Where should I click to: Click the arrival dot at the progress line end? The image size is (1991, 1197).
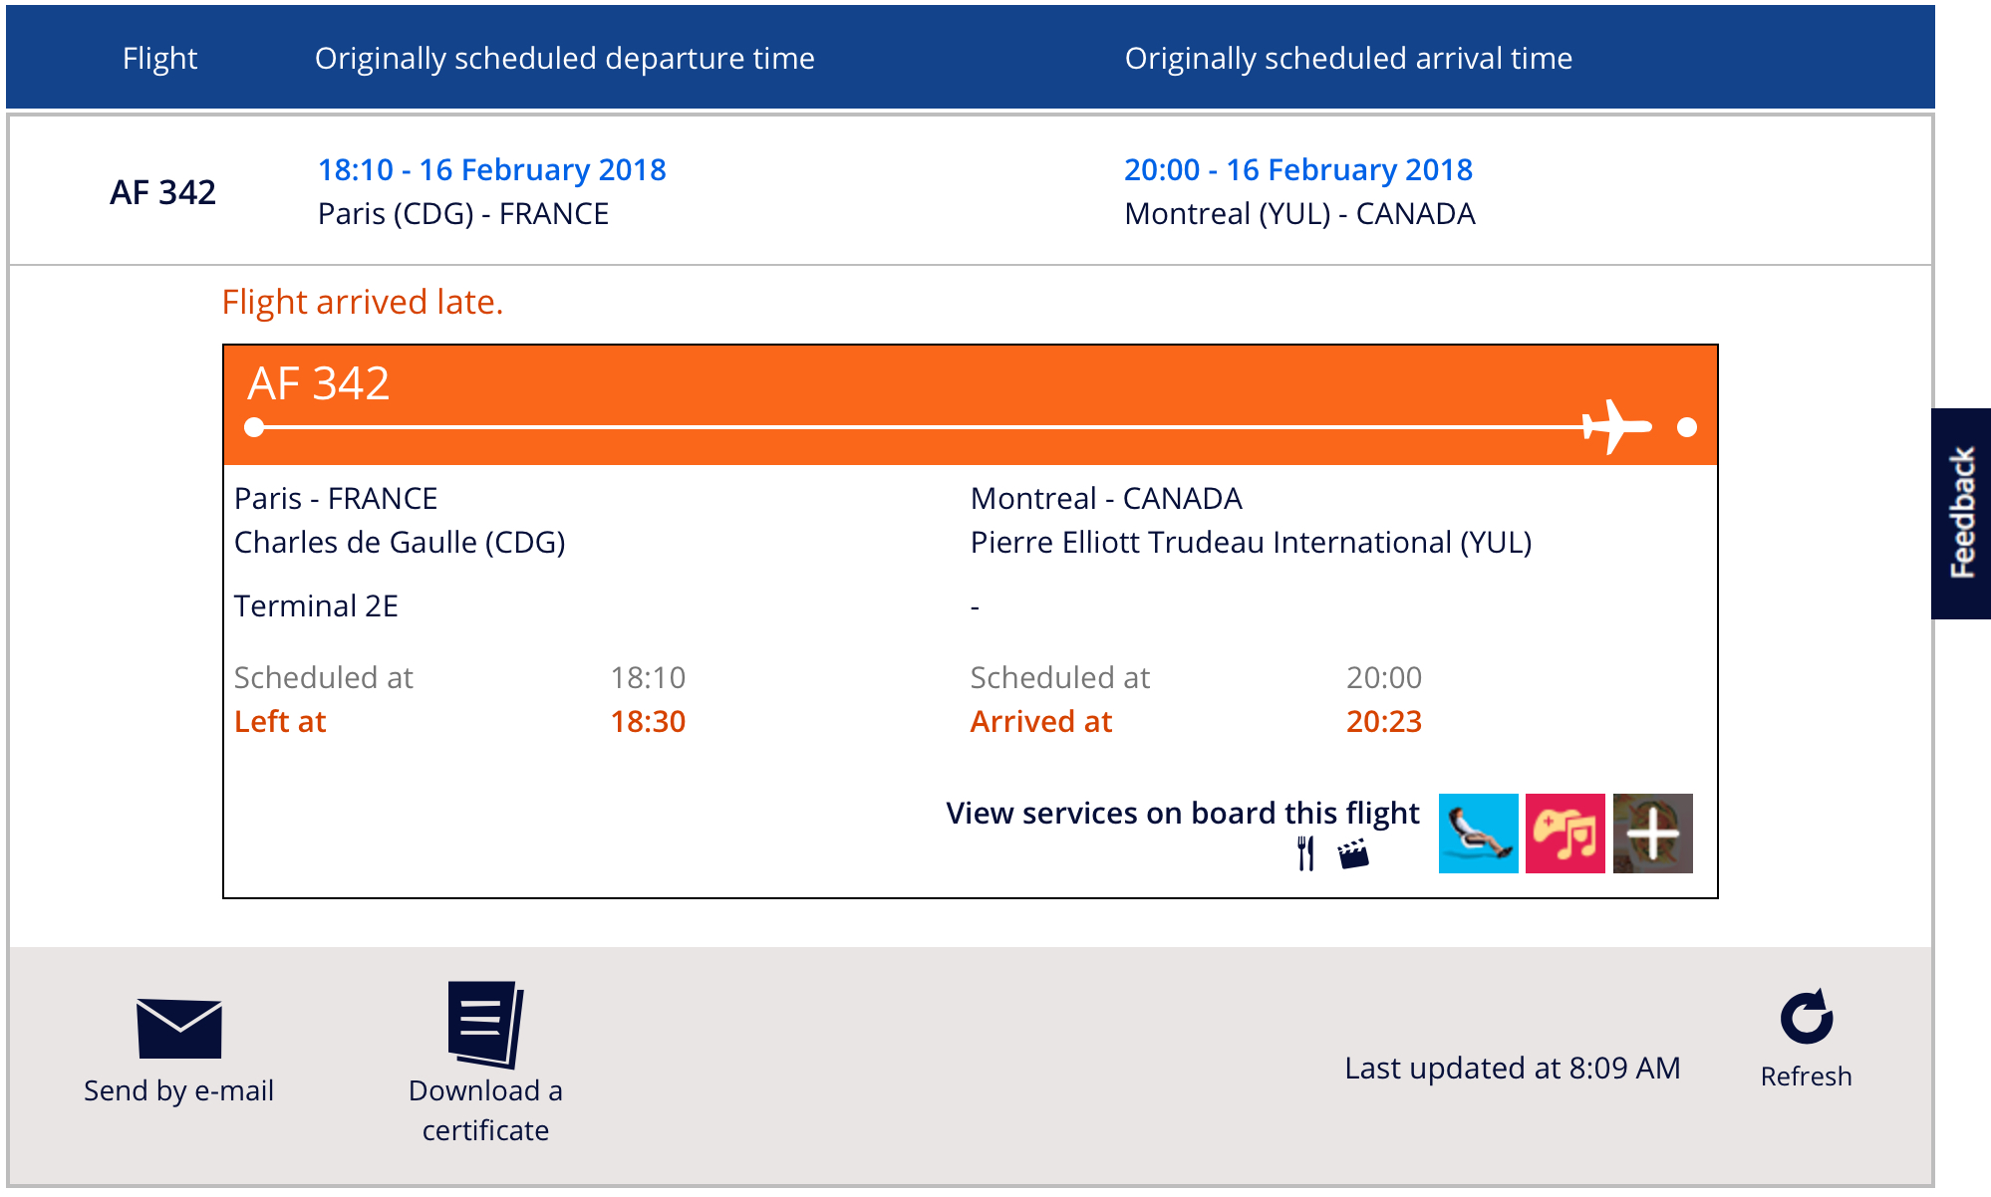[1687, 427]
